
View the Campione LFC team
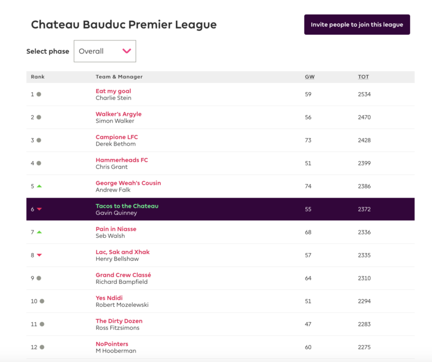pos(116,137)
